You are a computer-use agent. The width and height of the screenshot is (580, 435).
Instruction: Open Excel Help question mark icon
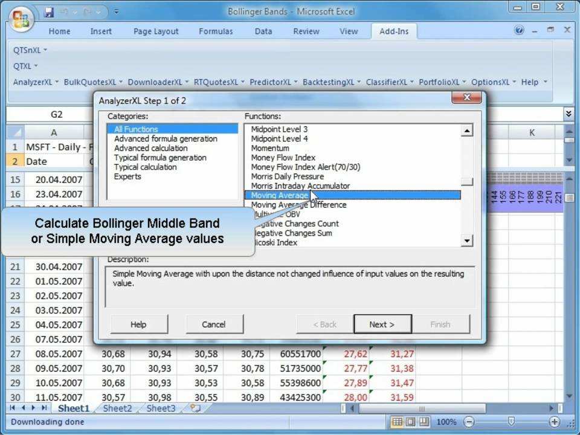click(x=519, y=30)
